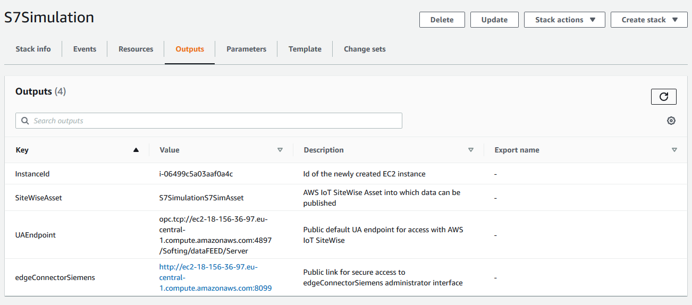Go to the Resources tab
This screenshot has width=692, height=305.
point(136,49)
